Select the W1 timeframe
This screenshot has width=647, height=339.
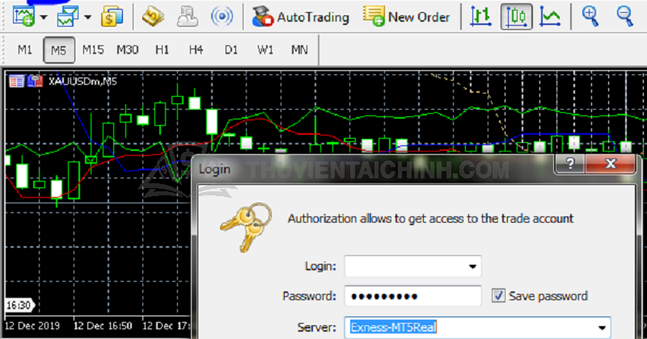pos(265,50)
